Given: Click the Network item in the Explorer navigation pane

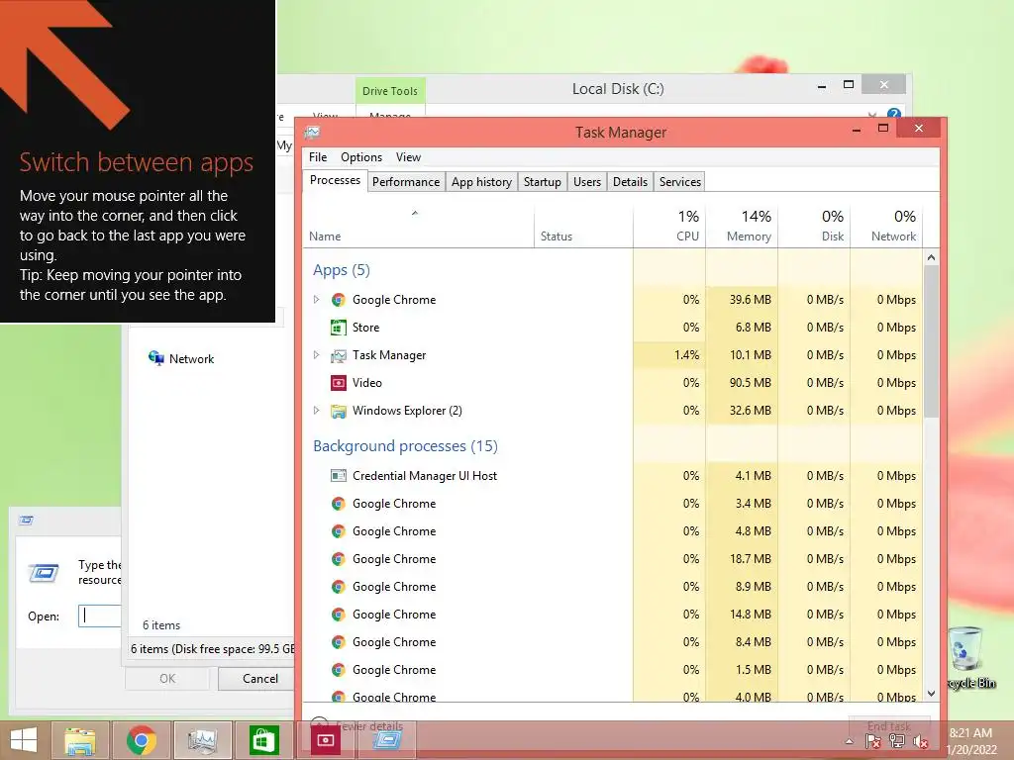Looking at the screenshot, I should click(182, 358).
